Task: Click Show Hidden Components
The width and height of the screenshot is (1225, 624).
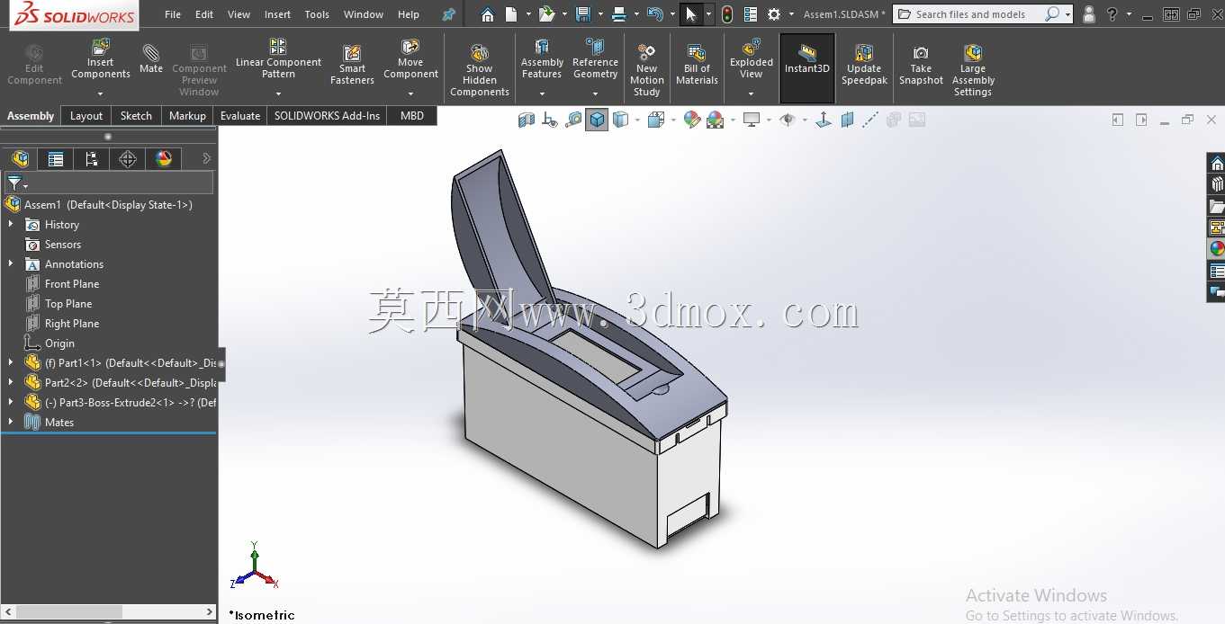Action: coord(480,69)
